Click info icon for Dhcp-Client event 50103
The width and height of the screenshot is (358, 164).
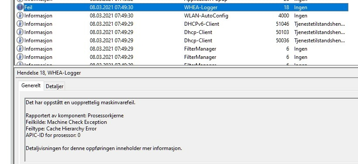pos(20,32)
